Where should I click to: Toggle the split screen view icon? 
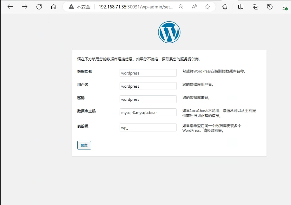pos(240,7)
